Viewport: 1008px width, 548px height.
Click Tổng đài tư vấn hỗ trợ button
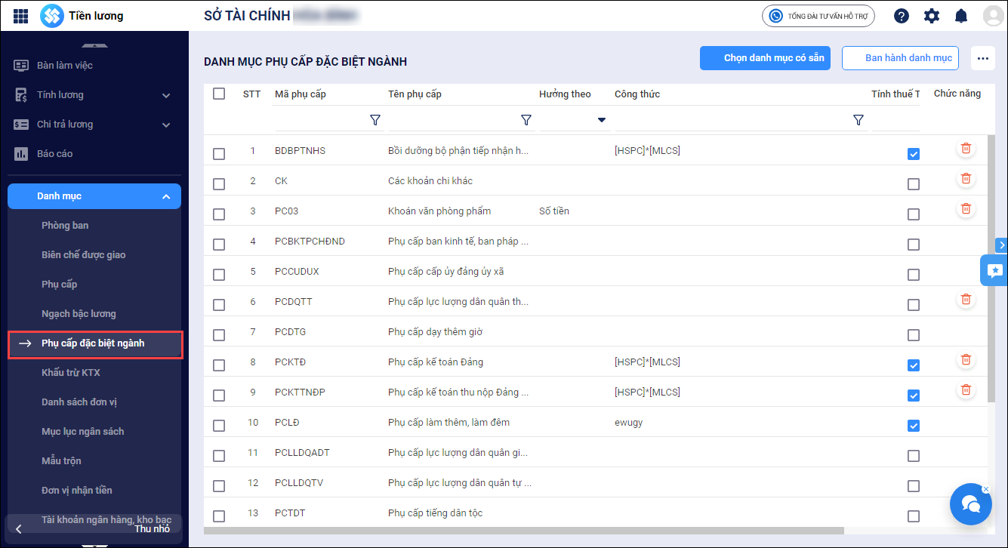tap(818, 16)
